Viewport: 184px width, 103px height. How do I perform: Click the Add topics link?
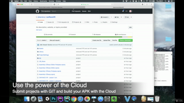(x=39, y=30)
